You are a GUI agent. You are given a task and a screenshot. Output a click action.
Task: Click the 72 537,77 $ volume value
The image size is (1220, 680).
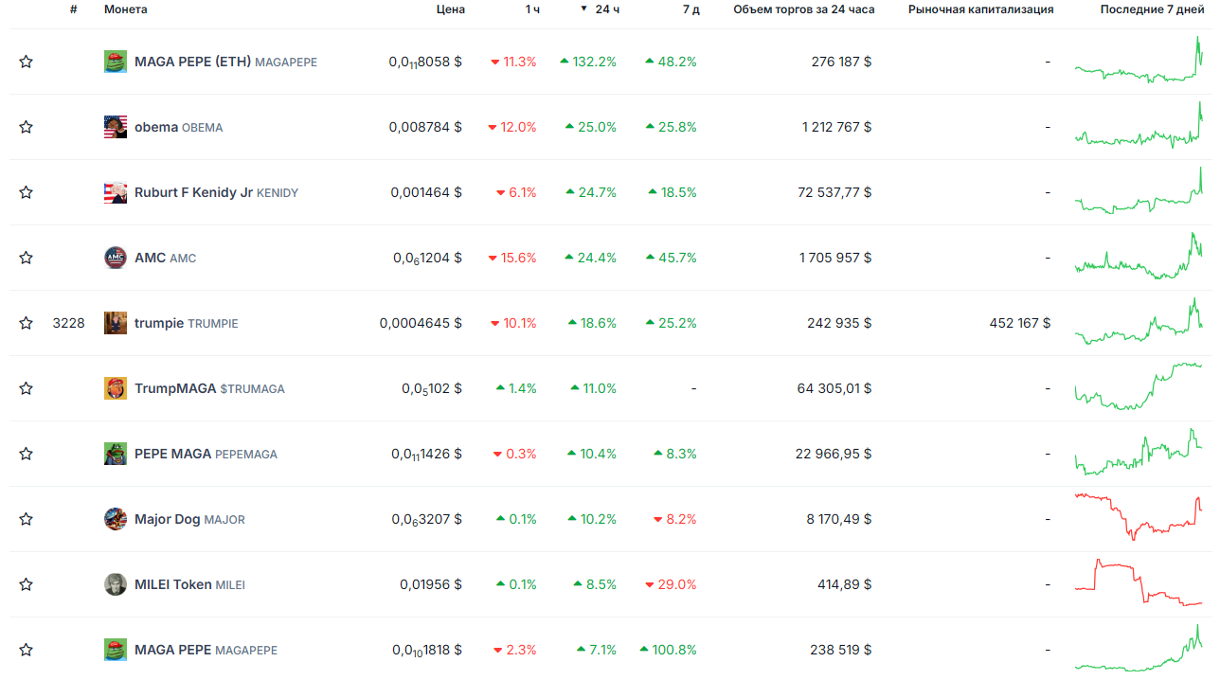834,192
